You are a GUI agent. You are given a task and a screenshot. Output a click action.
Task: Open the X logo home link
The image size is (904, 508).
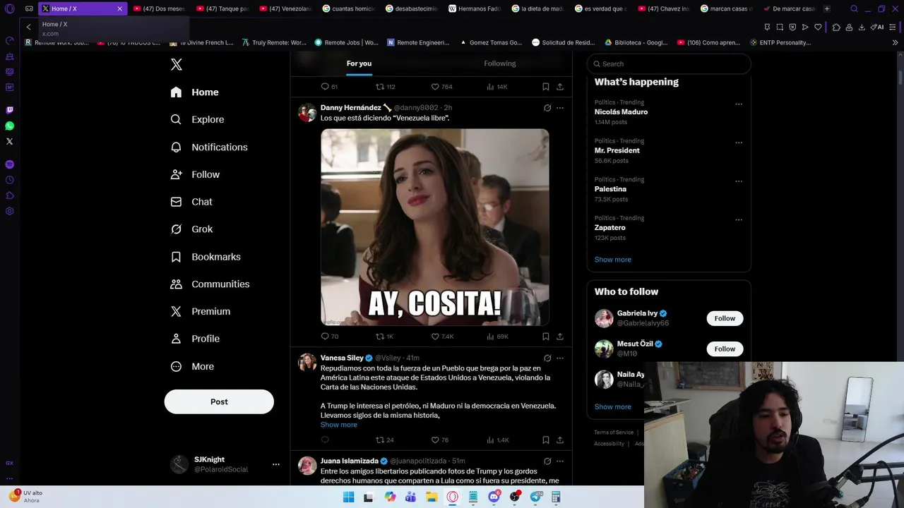(177, 65)
